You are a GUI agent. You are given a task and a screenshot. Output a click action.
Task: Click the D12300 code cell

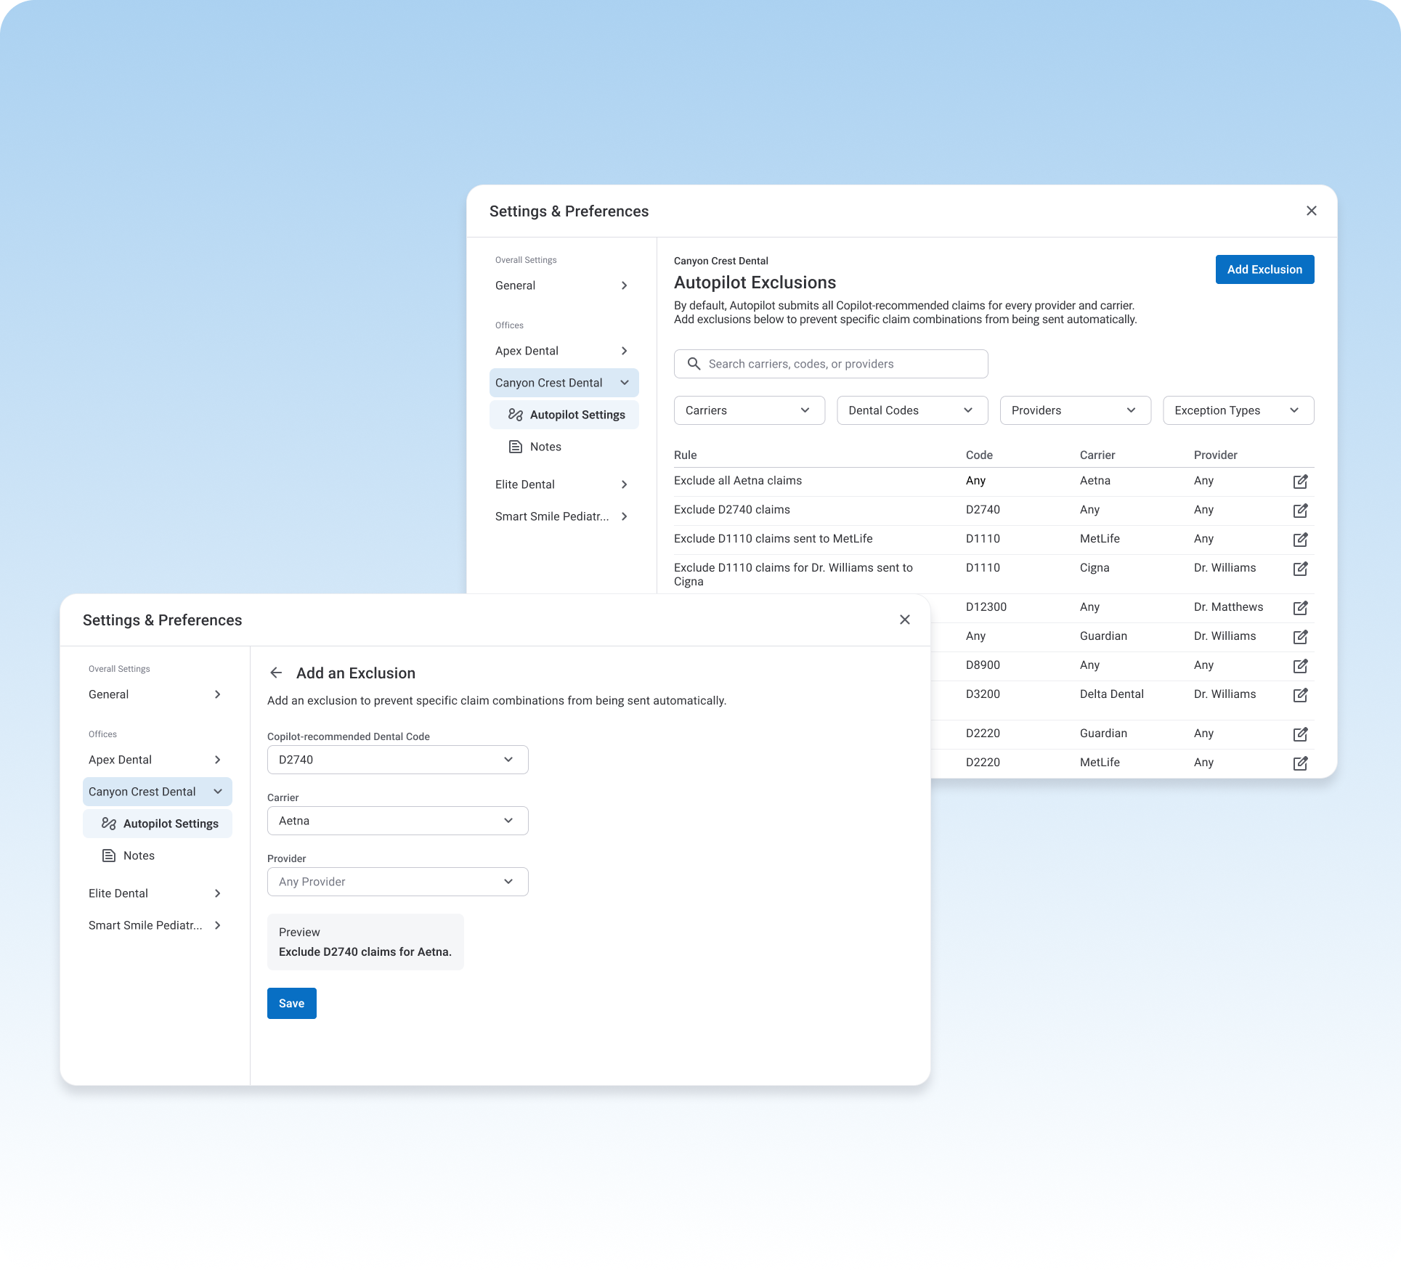click(986, 607)
